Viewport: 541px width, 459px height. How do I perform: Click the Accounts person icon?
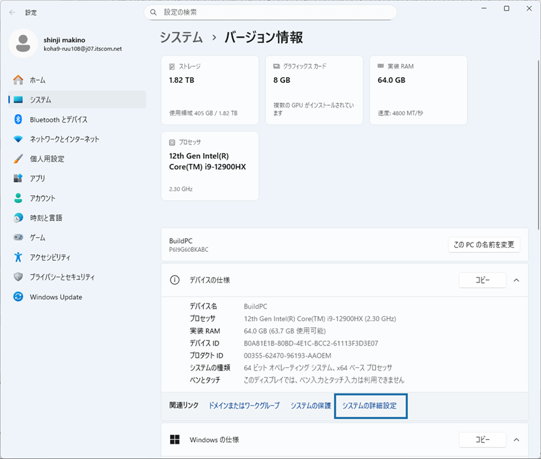18,198
